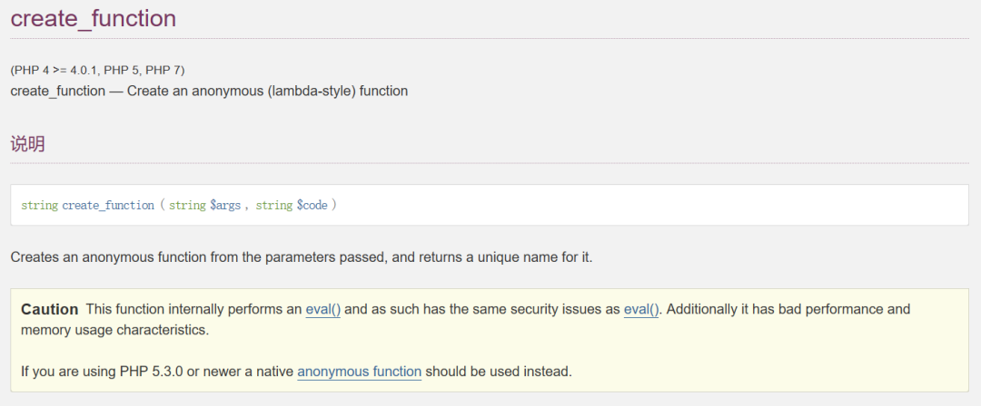Click the bold Caution label
The image size is (981, 406).
coord(49,309)
